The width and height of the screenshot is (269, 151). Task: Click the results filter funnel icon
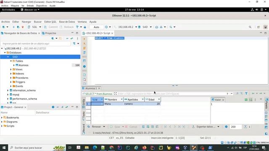coord(246,94)
